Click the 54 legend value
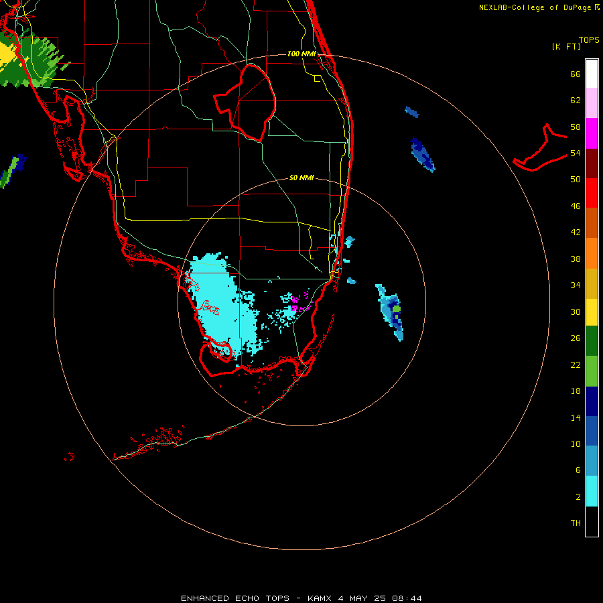Image resolution: width=603 pixels, height=603 pixels. click(x=576, y=153)
